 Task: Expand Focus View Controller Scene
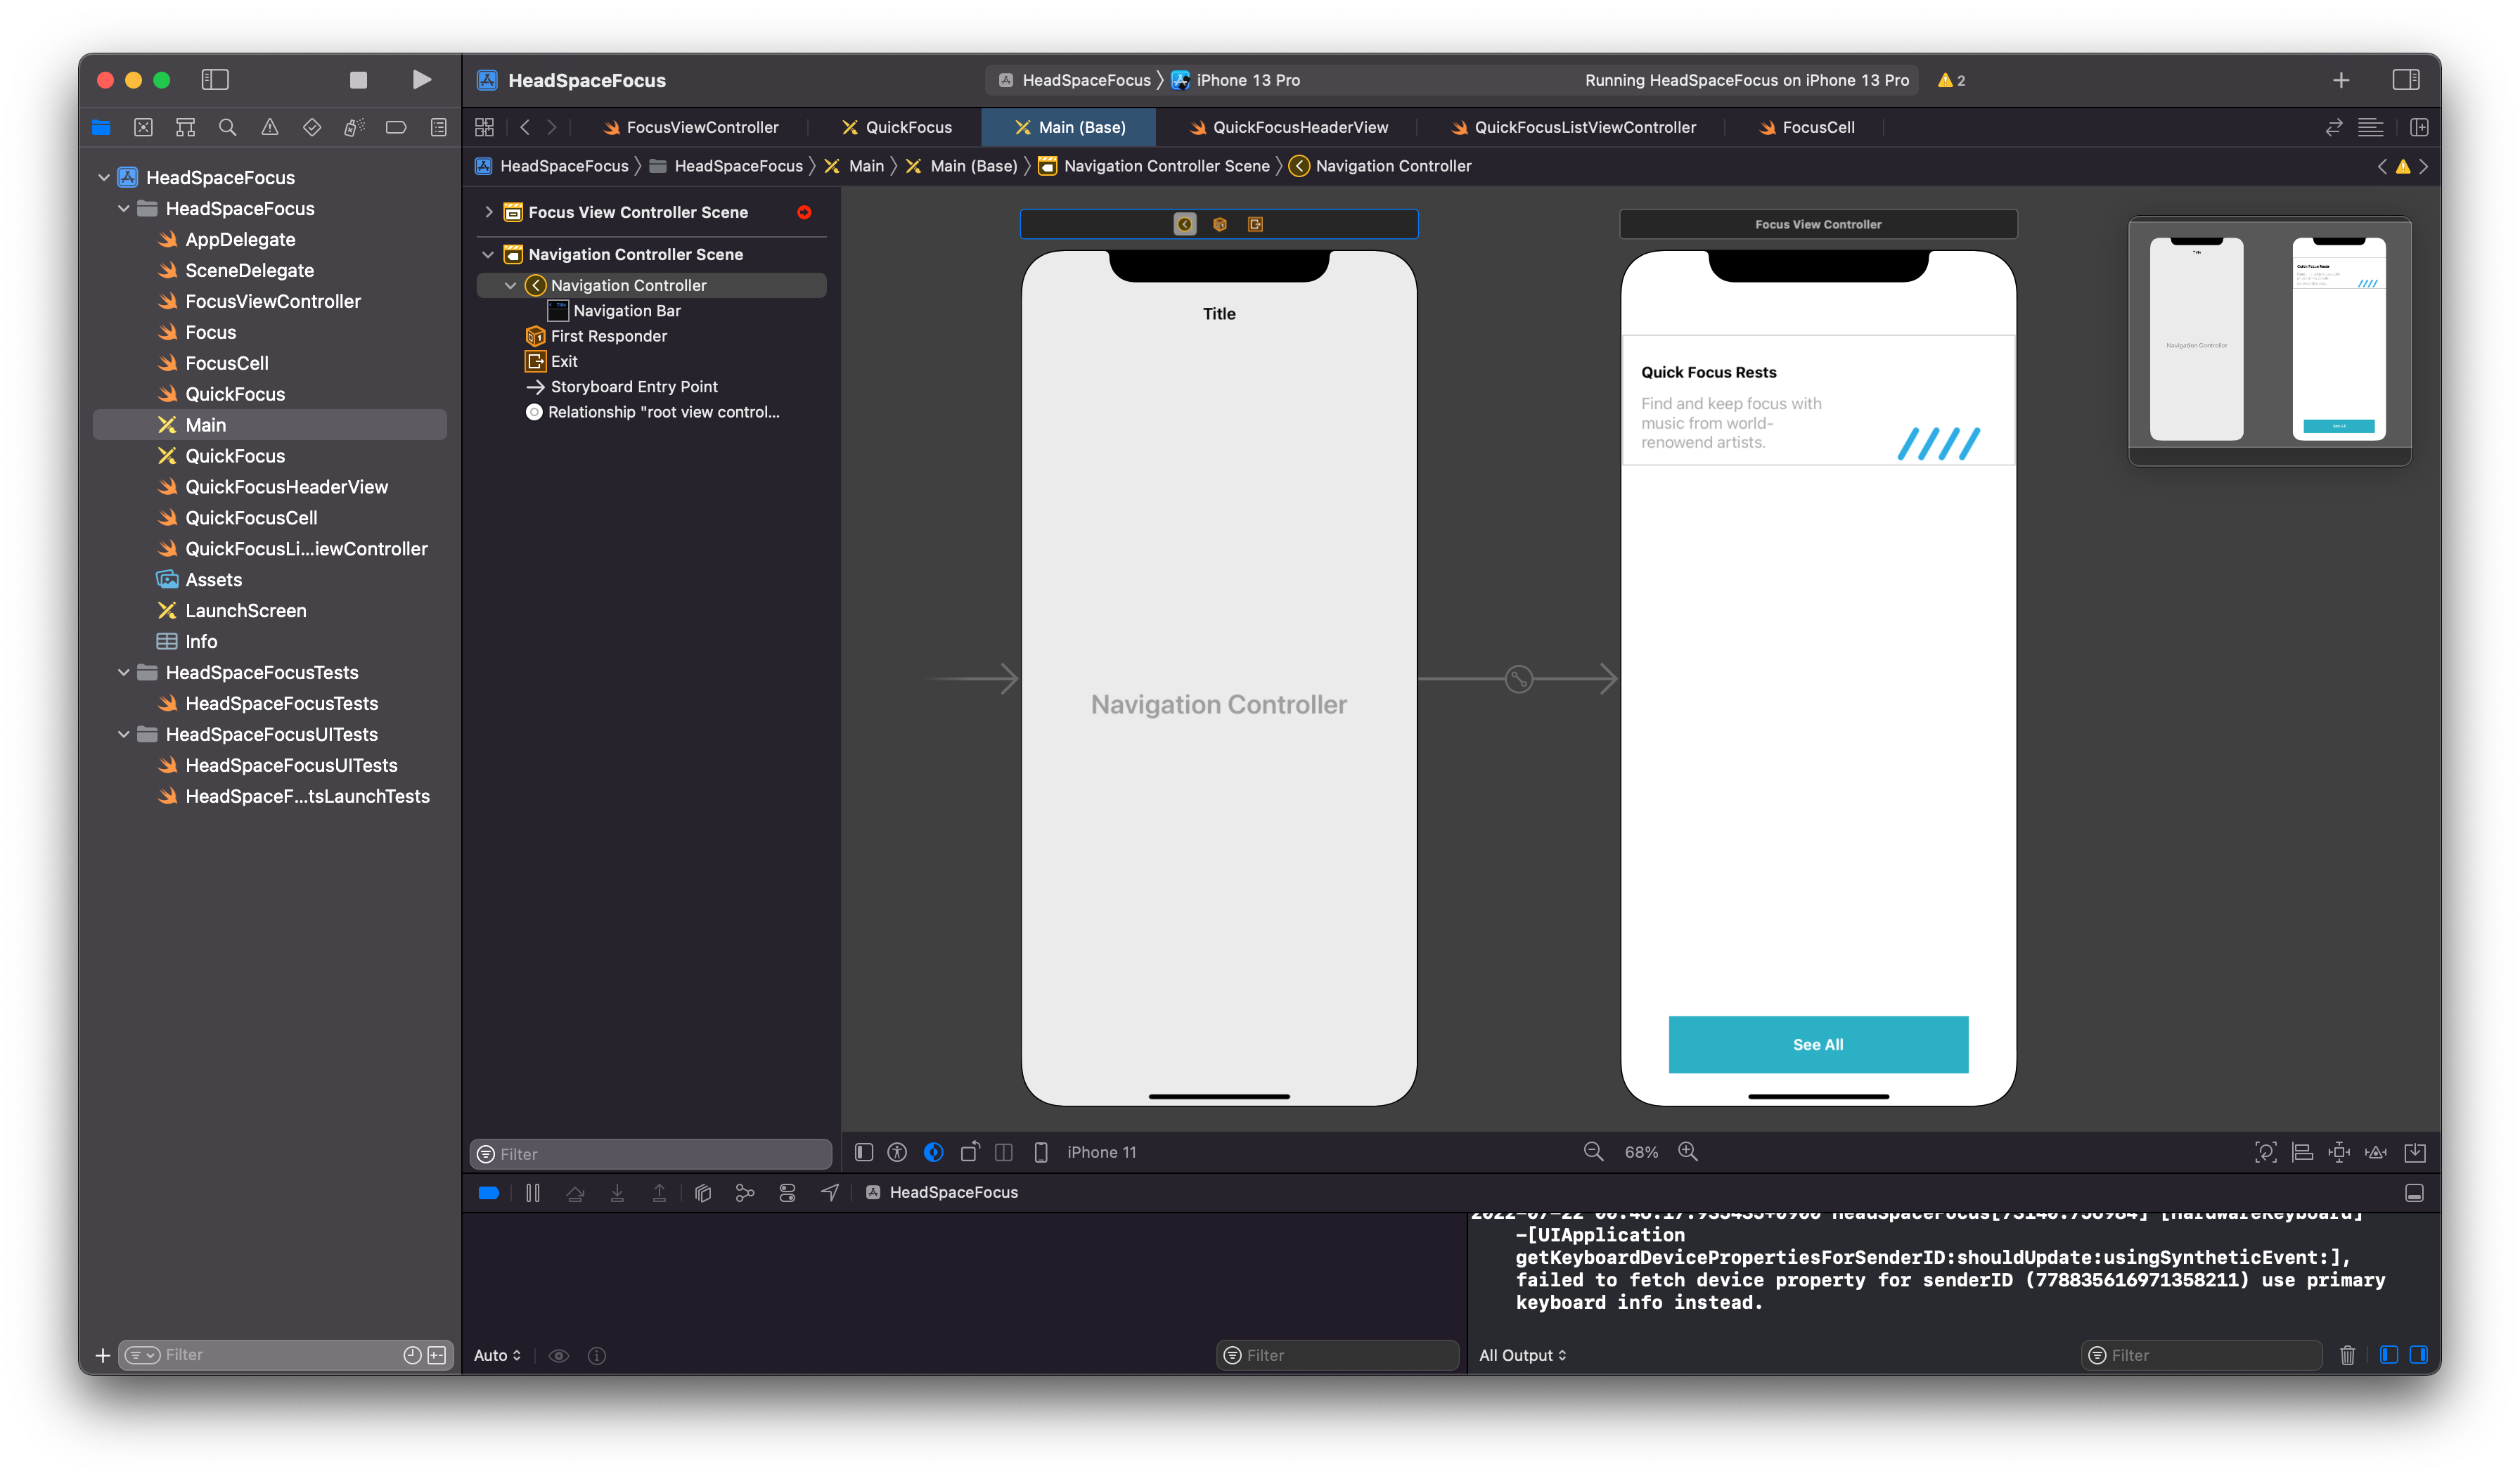489,212
